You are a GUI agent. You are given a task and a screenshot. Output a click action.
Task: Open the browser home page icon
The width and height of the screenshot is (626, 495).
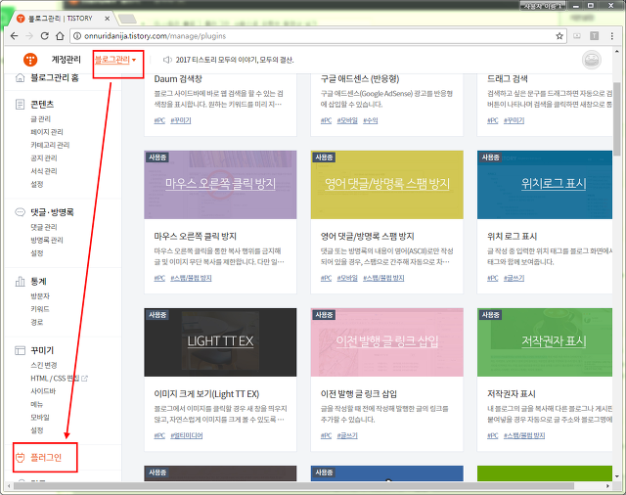pyautogui.click(x=60, y=36)
